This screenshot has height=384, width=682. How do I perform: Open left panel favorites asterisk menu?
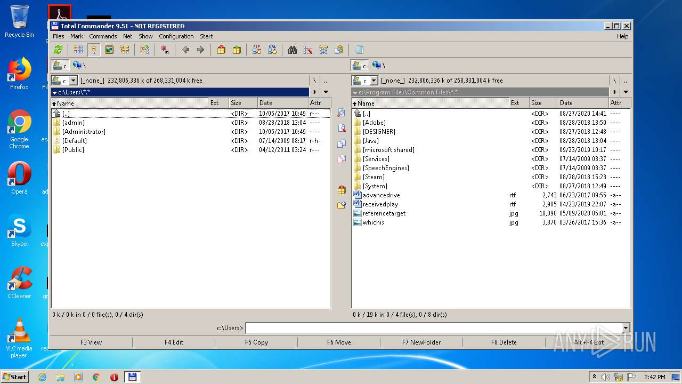pos(314,92)
